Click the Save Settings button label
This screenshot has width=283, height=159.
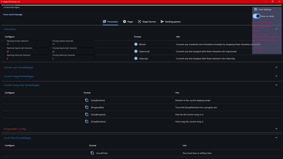(265, 9)
